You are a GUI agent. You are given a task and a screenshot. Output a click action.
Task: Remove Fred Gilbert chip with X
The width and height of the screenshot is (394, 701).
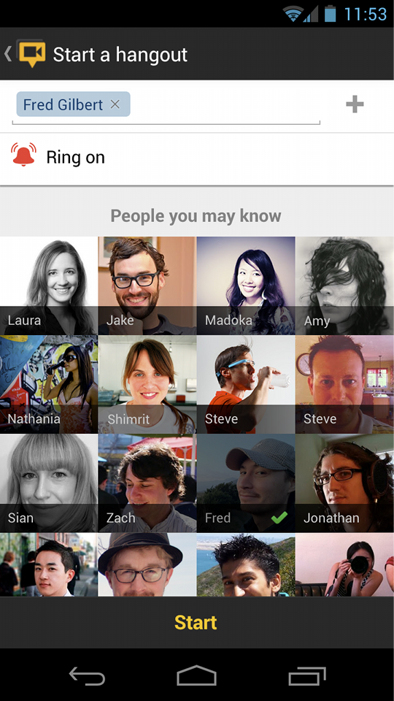pos(115,104)
